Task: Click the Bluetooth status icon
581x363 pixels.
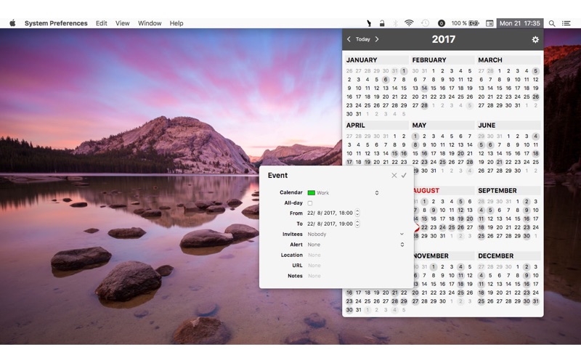Action: [395, 23]
